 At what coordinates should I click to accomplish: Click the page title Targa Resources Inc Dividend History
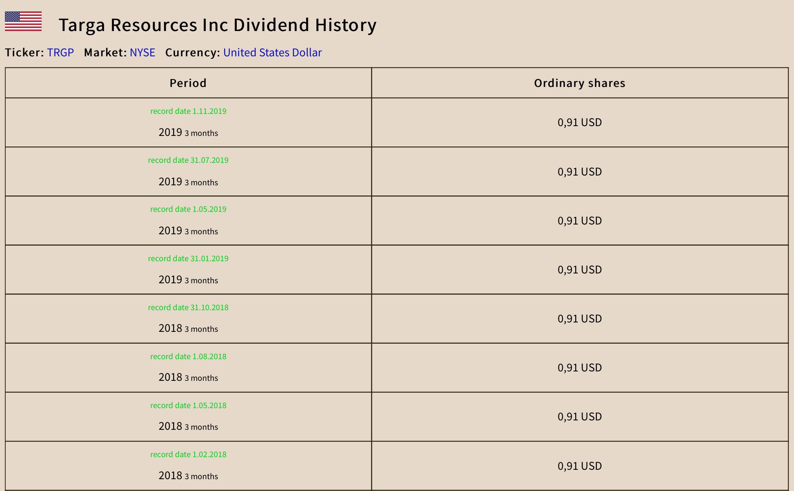[217, 25]
